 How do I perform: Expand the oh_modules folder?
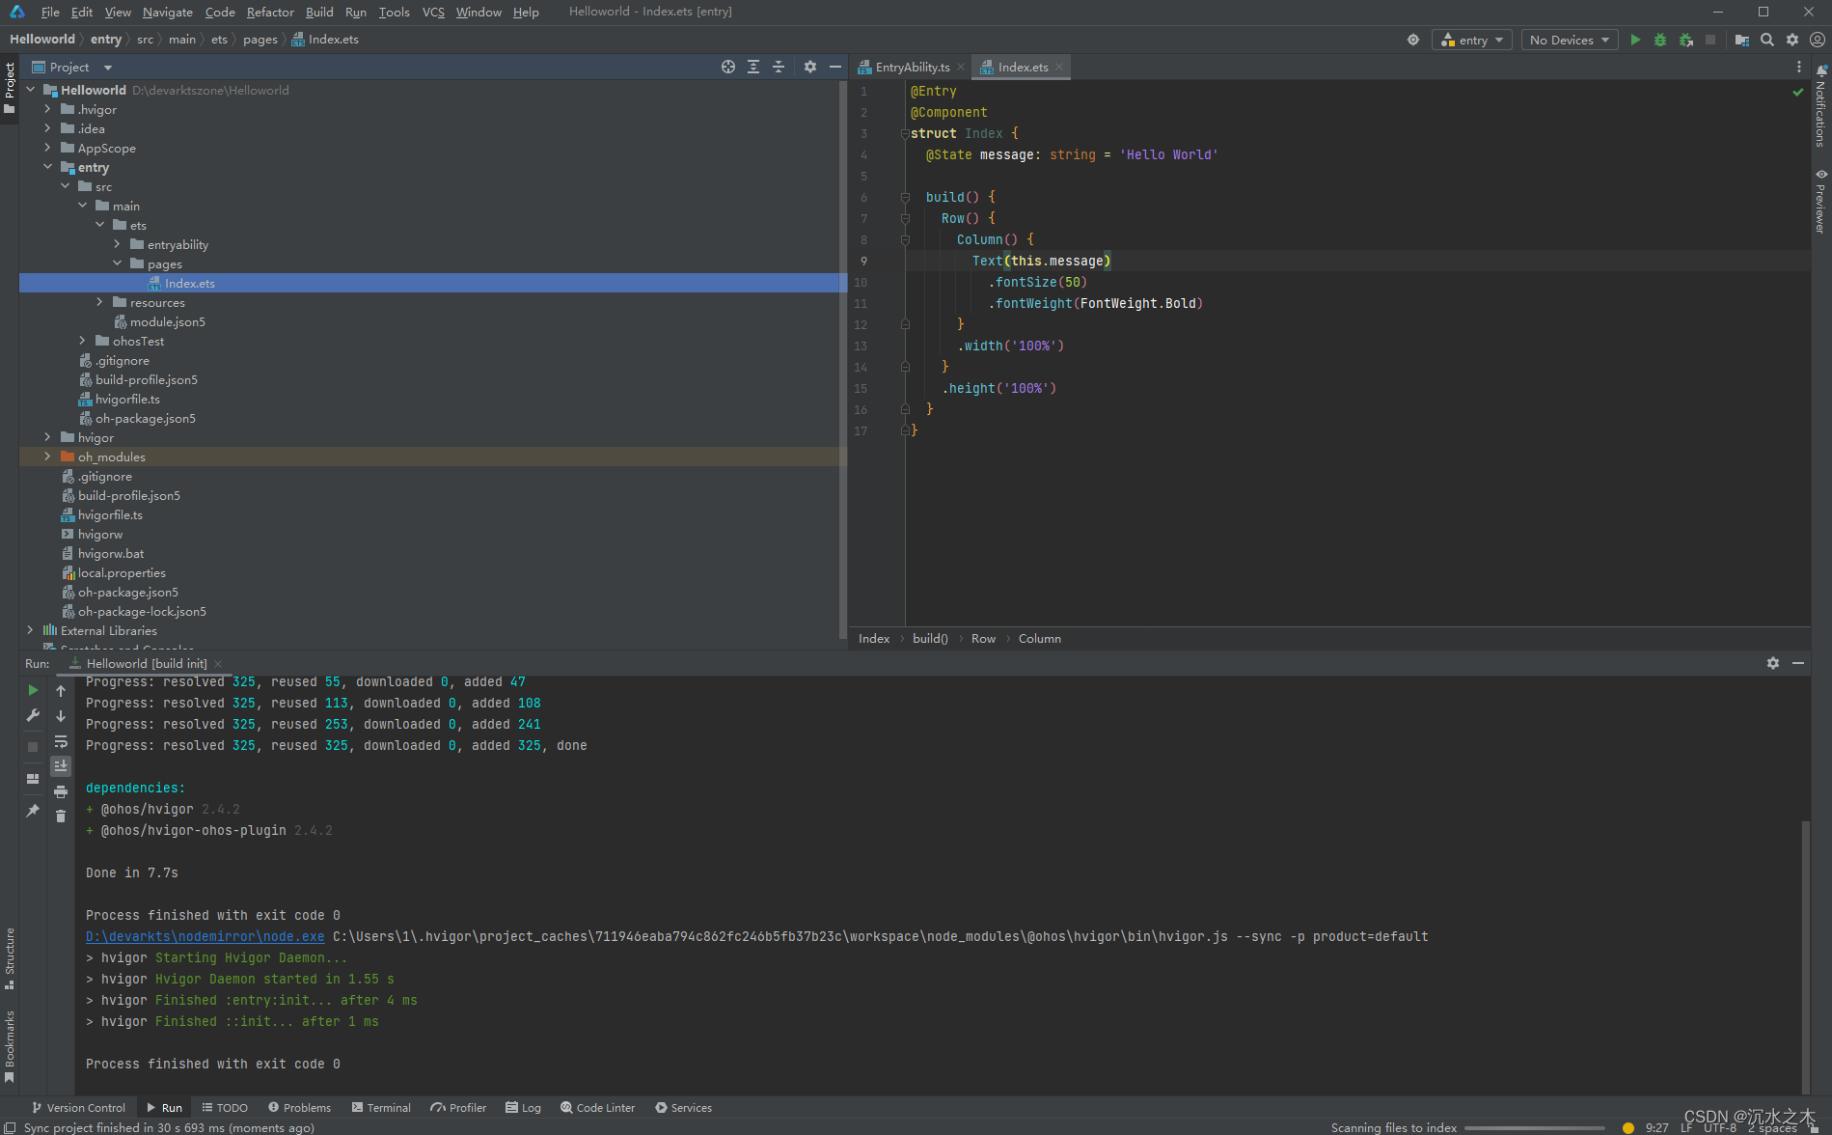47,457
